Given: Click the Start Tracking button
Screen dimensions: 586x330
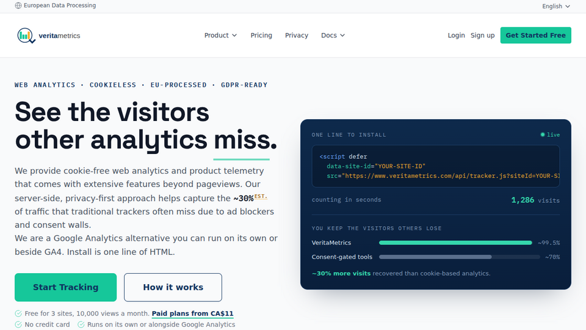Looking at the screenshot, I should pyautogui.click(x=66, y=287).
